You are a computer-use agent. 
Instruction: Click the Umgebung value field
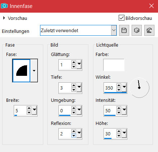[x=65, y=110]
